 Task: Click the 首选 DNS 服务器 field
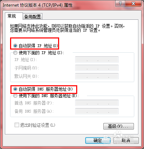click(97, 103)
